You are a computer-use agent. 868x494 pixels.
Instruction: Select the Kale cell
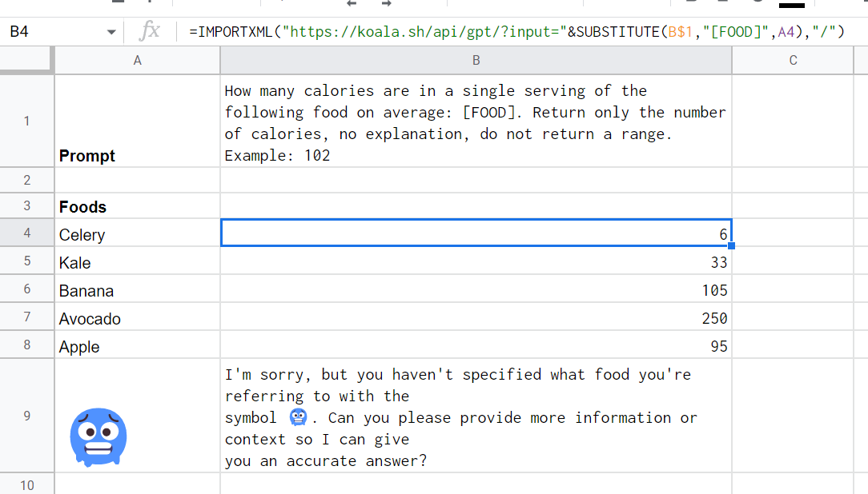(137, 262)
